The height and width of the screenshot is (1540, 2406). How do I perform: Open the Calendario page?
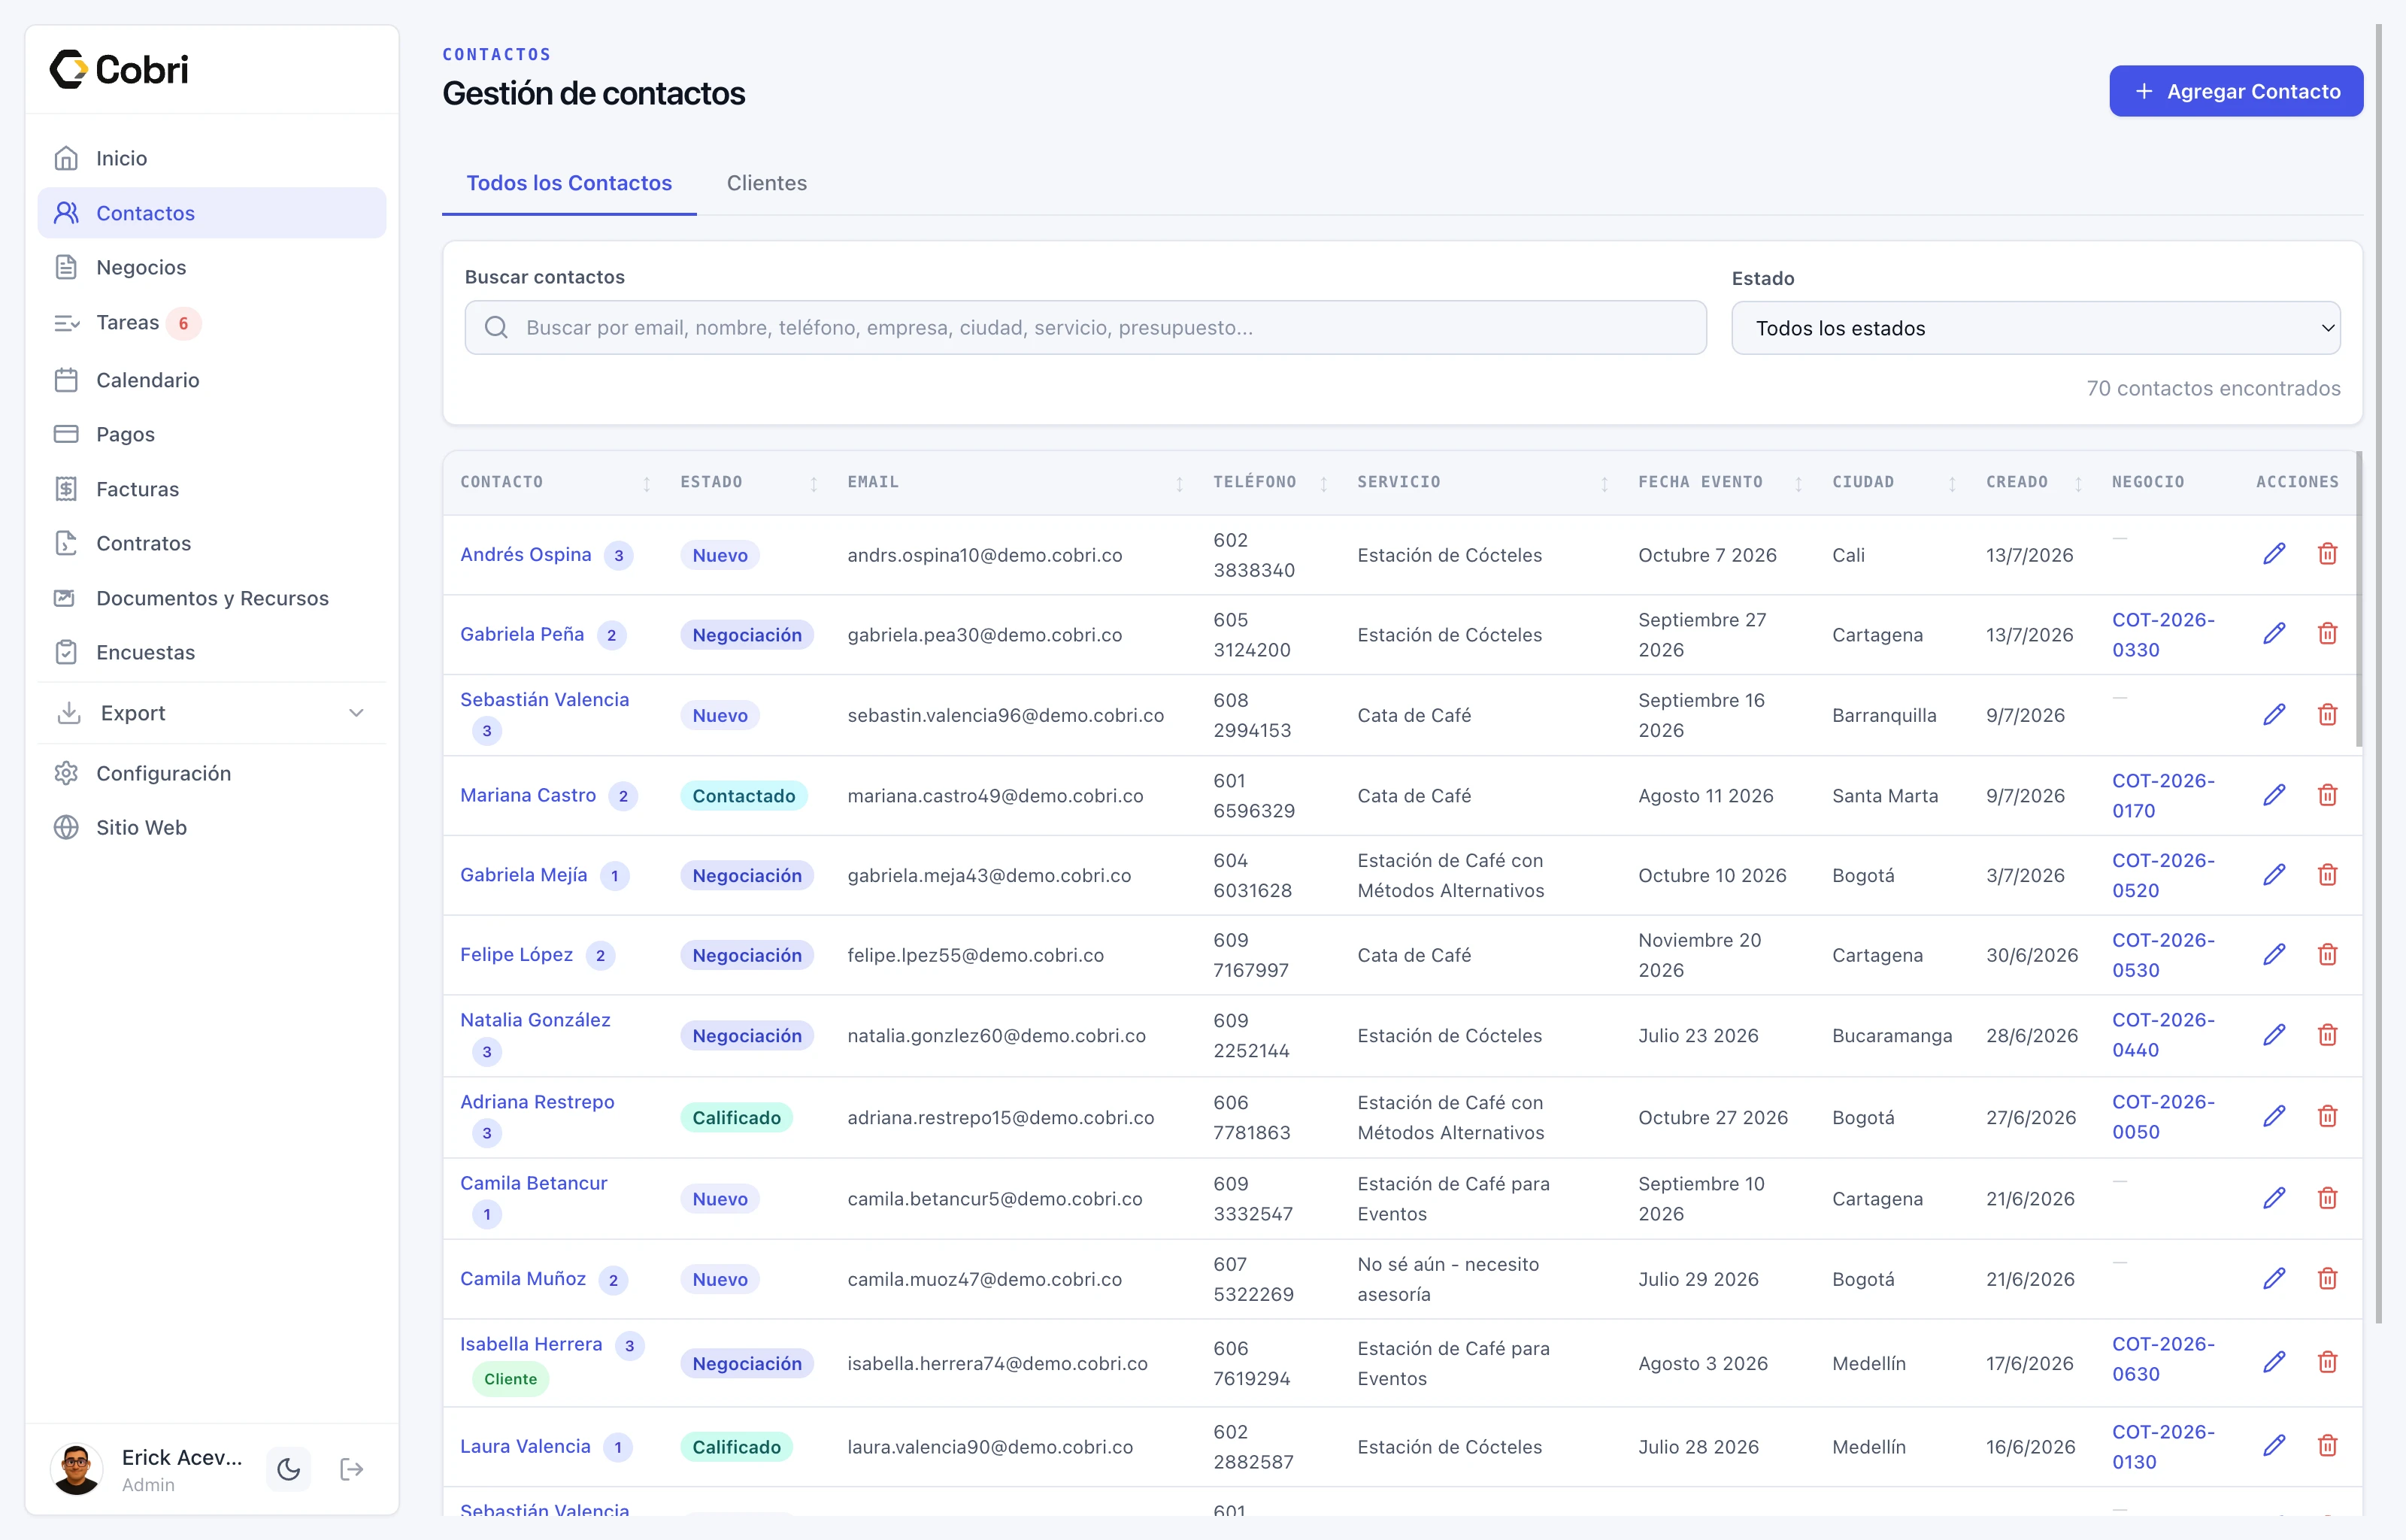pyautogui.click(x=212, y=380)
